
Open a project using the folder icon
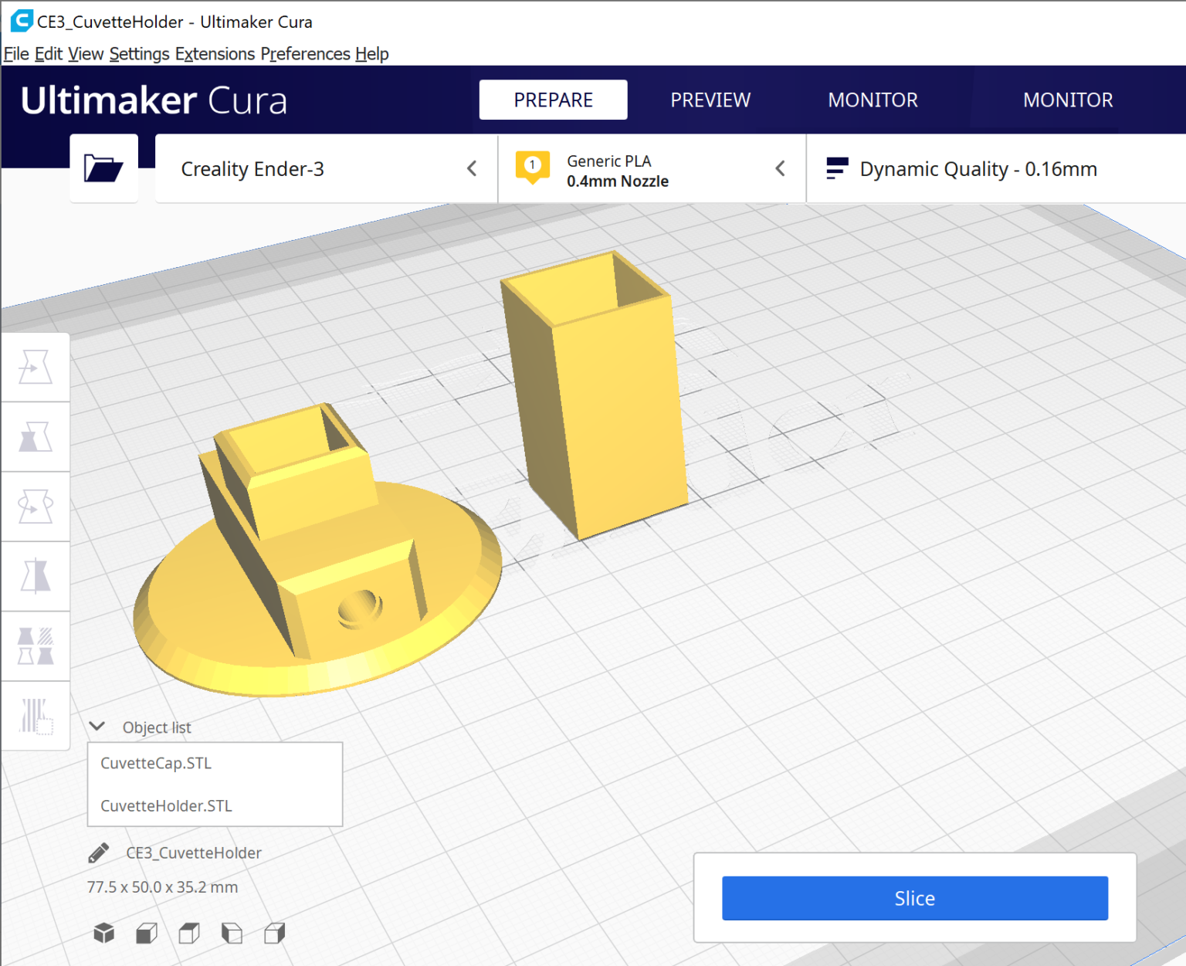tap(103, 168)
